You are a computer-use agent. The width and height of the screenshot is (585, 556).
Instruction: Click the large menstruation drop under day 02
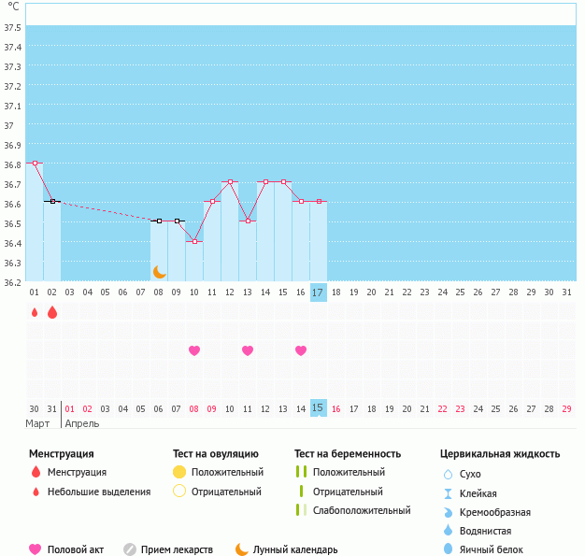(x=52, y=313)
